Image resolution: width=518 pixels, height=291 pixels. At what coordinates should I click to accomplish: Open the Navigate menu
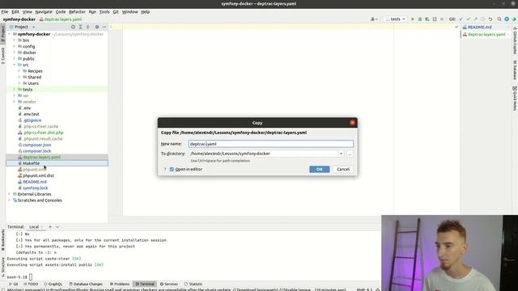[x=44, y=11]
